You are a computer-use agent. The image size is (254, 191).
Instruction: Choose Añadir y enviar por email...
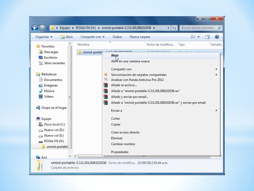point(161,97)
